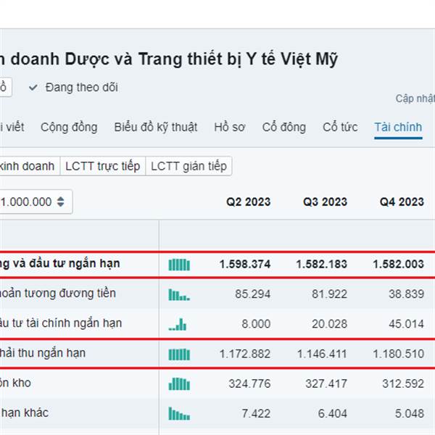The width and height of the screenshot is (435, 435).
Task: Click the đầu tư ngắn hạn row label
Action: tap(60, 264)
